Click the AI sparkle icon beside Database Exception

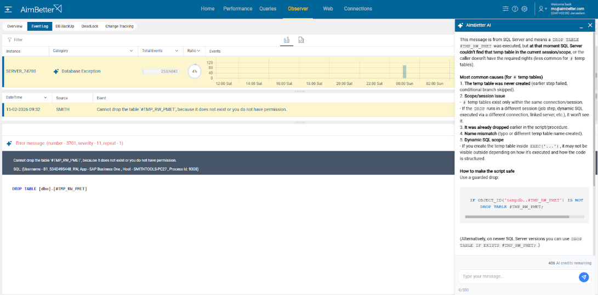(56, 71)
